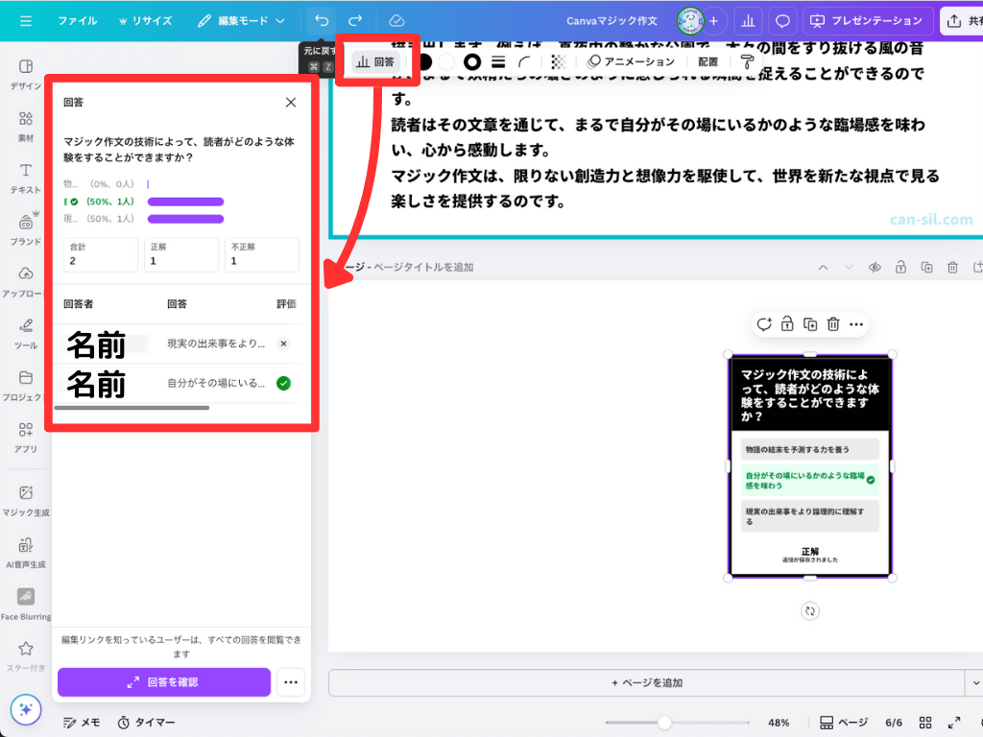Open the AI音声生成 app
Image resolution: width=983 pixels, height=737 pixels.
[26, 553]
